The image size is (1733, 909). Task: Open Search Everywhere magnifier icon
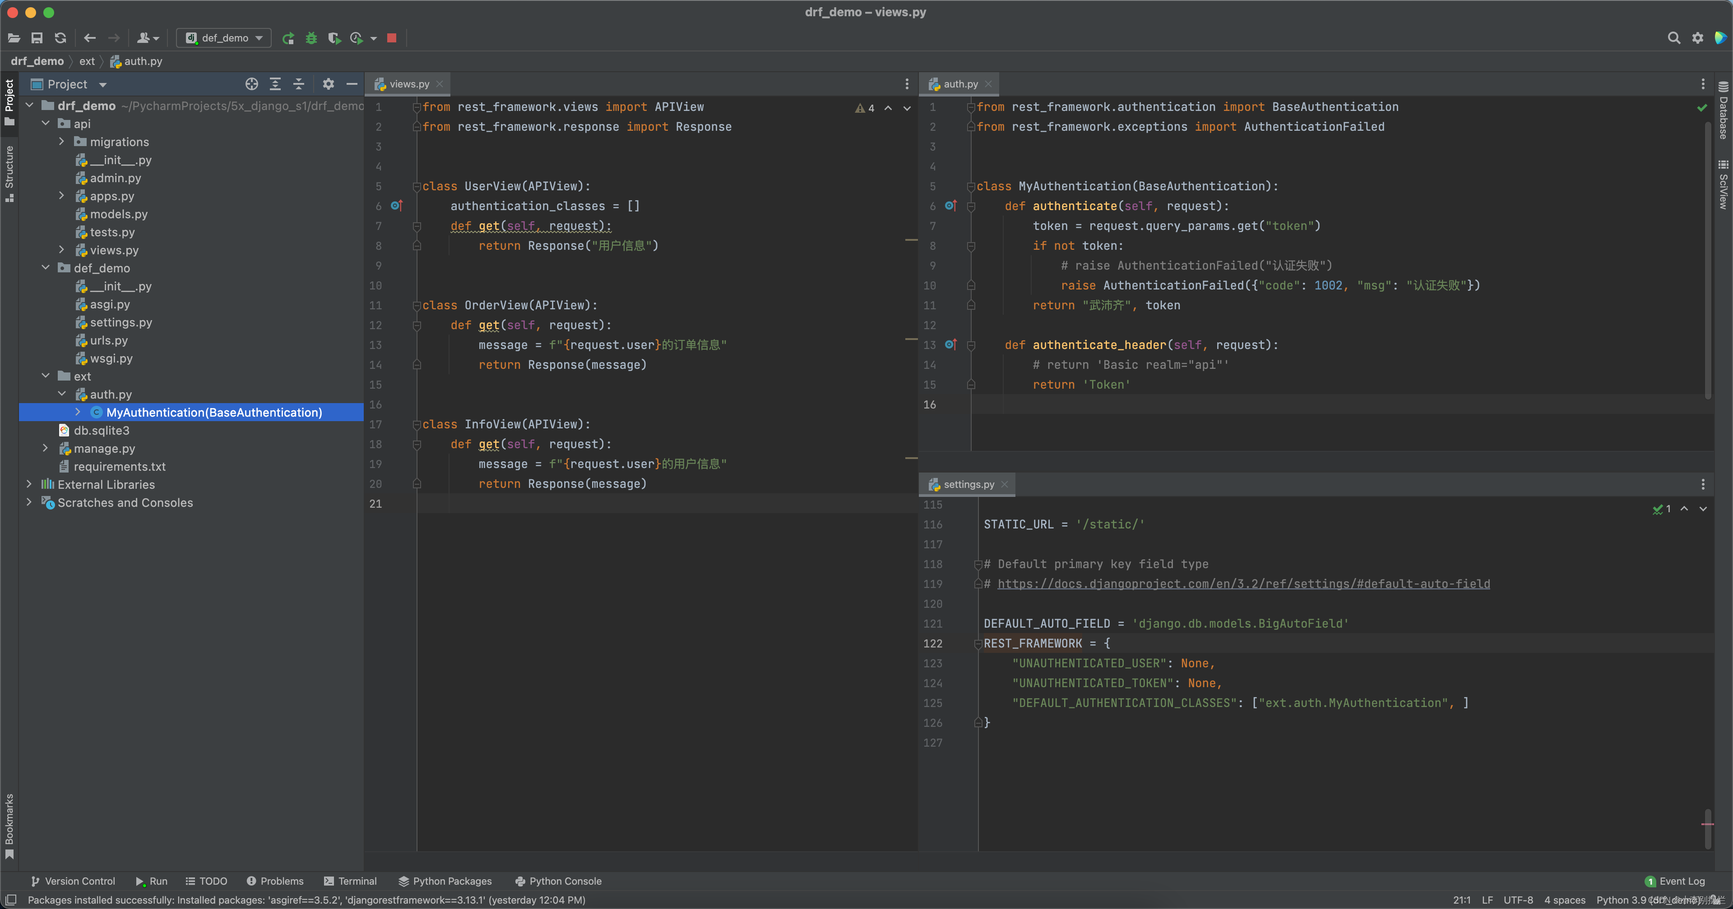[x=1674, y=38]
